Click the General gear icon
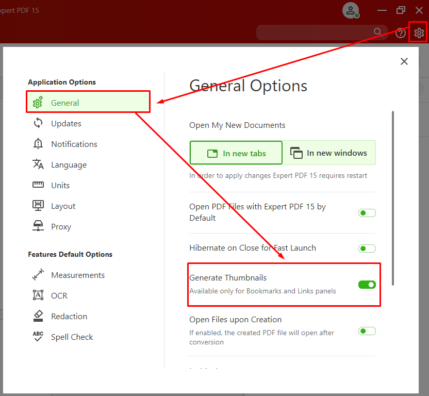The width and height of the screenshot is (429, 396). coord(38,103)
